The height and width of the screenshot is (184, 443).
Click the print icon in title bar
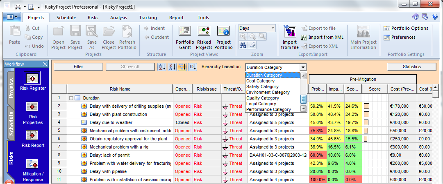tap(18, 6)
